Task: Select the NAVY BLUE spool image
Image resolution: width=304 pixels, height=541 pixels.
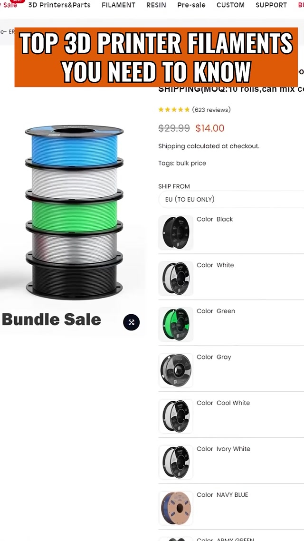Action: pos(176,508)
